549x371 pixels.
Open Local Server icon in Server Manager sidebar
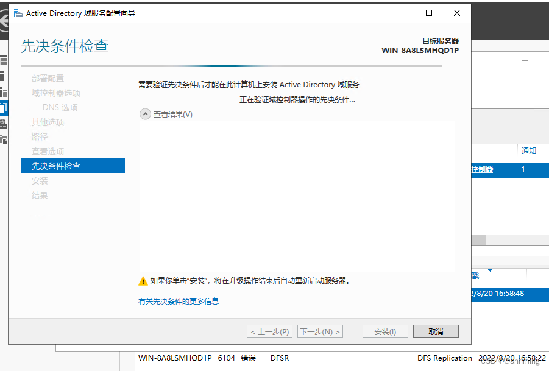click(3, 76)
